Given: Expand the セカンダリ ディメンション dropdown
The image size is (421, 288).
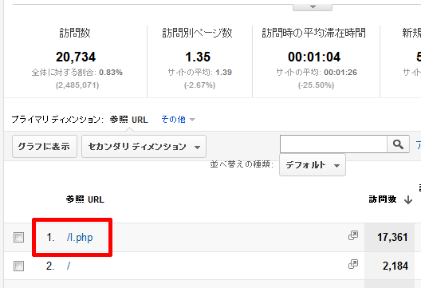Looking at the screenshot, I should pos(144,147).
